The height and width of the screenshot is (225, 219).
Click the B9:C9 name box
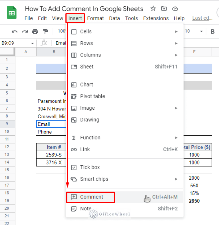(15, 43)
